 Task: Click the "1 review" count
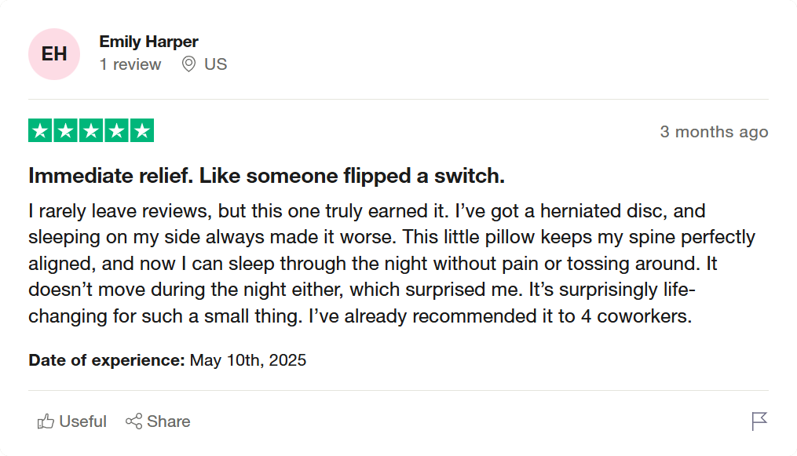[x=130, y=64]
